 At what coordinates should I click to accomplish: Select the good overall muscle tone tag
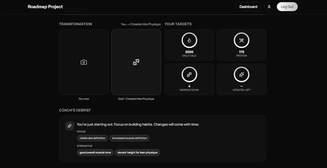point(95,153)
